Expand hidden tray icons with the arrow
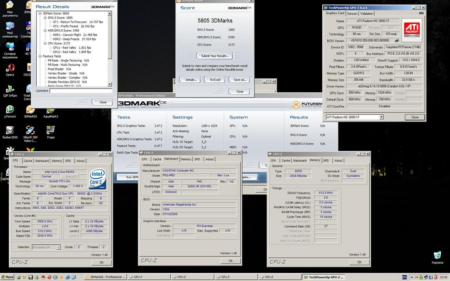The width and height of the screenshot is (450, 281). (x=412, y=277)
